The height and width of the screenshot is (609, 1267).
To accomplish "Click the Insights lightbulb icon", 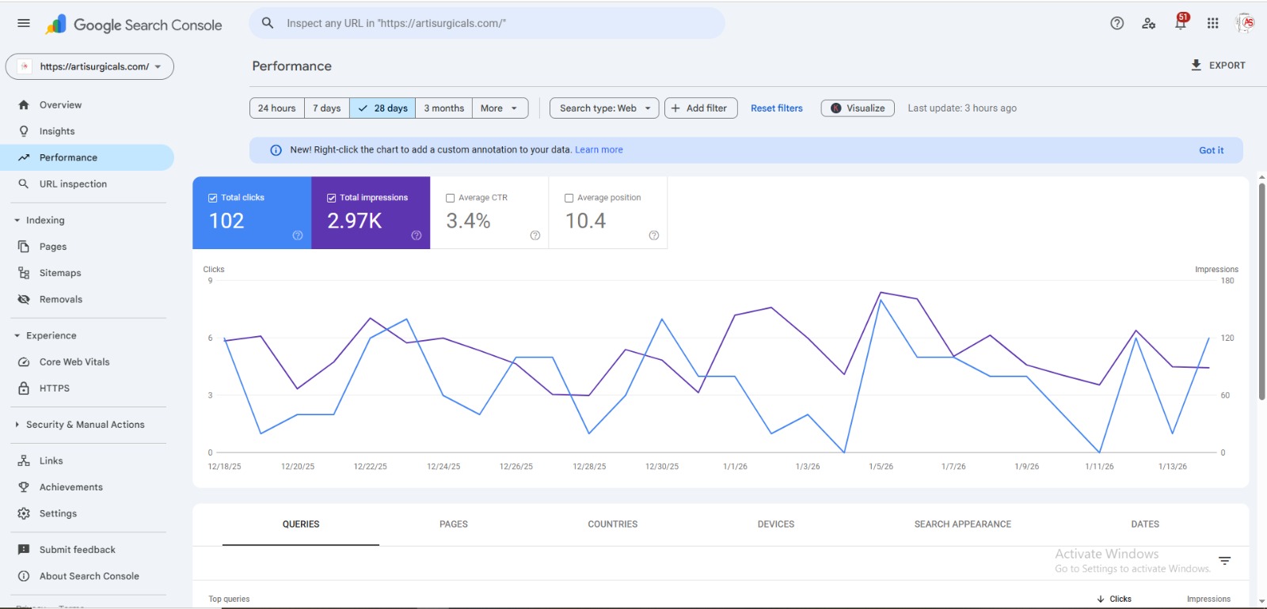I will [x=24, y=131].
